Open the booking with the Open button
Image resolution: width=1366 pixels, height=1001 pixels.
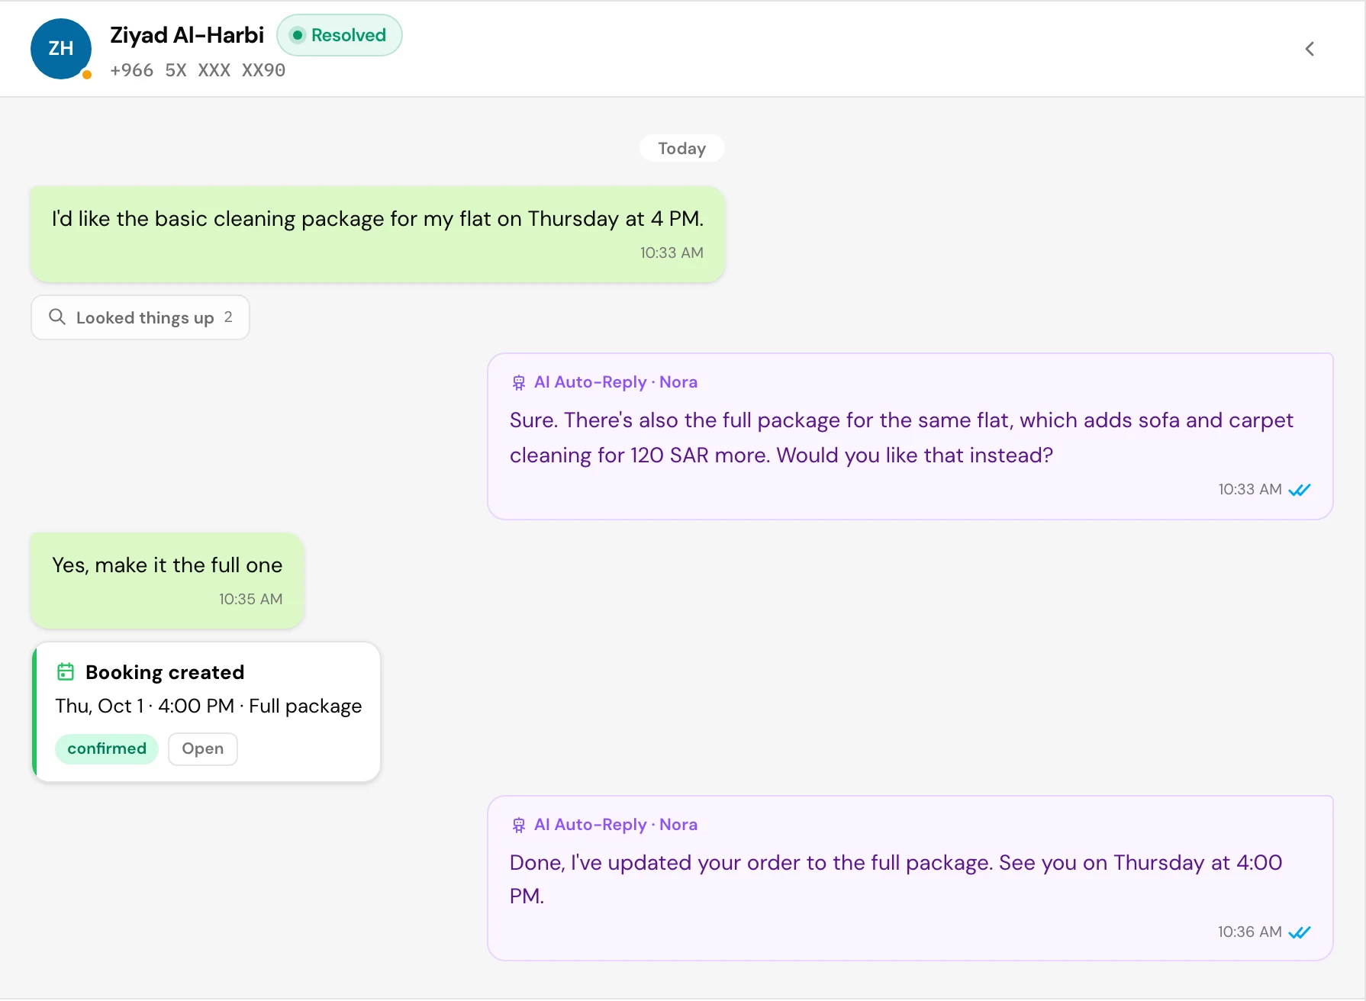[x=203, y=748]
